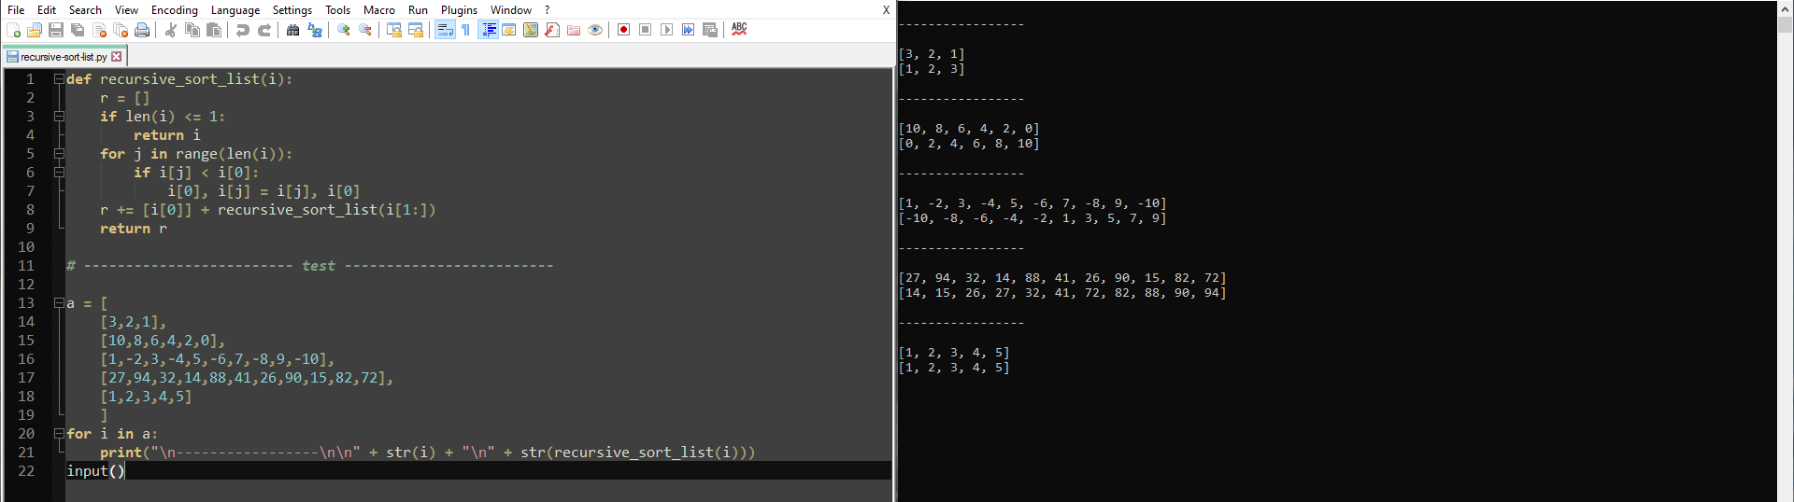Toggle the monitoring eye icon

[595, 30]
